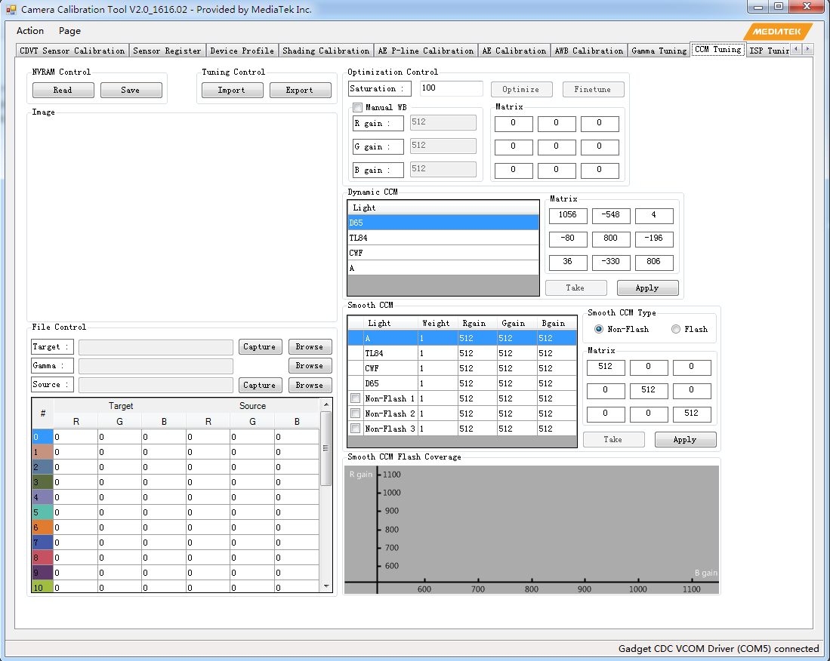The image size is (830, 661).
Task: Click scroll-up arrow in color table
Action: [x=326, y=405]
